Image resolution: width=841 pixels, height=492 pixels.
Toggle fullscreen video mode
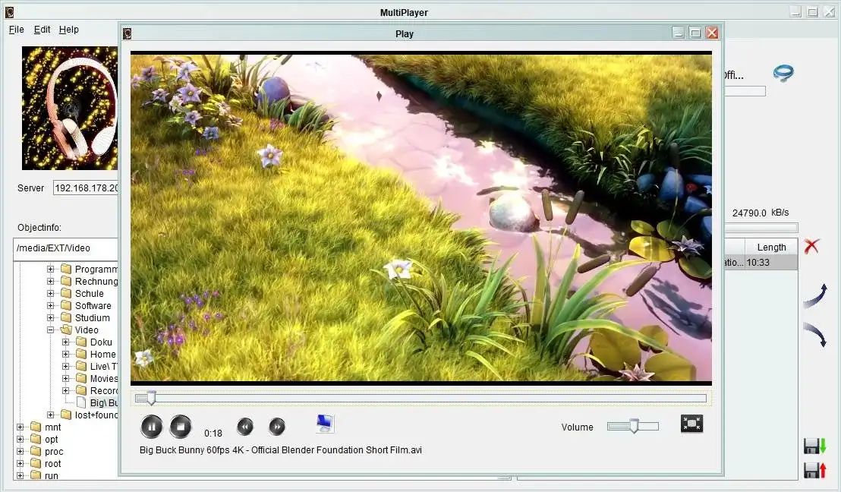pos(692,424)
